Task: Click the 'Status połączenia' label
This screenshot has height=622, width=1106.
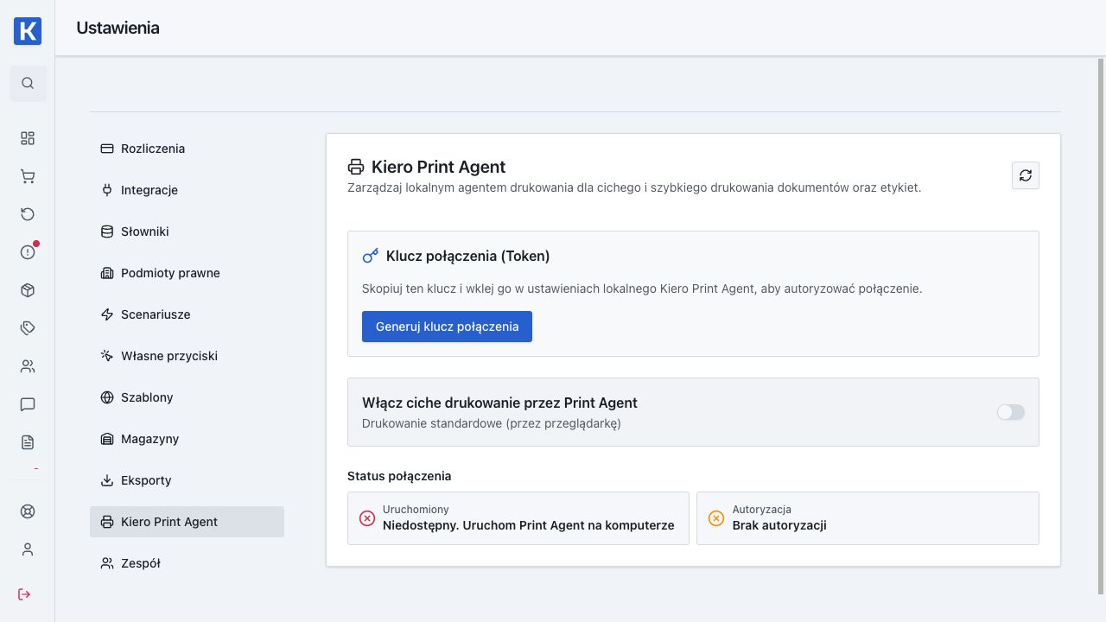Action: pos(399,476)
